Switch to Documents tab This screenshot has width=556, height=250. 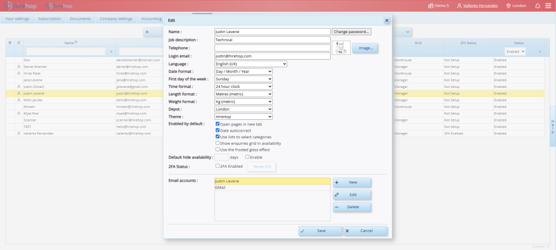80,19
